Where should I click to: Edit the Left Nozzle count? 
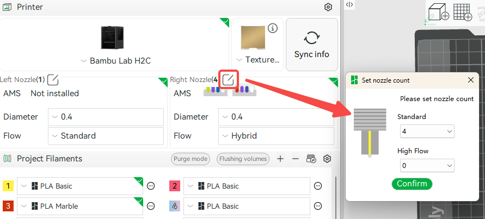[53, 80]
